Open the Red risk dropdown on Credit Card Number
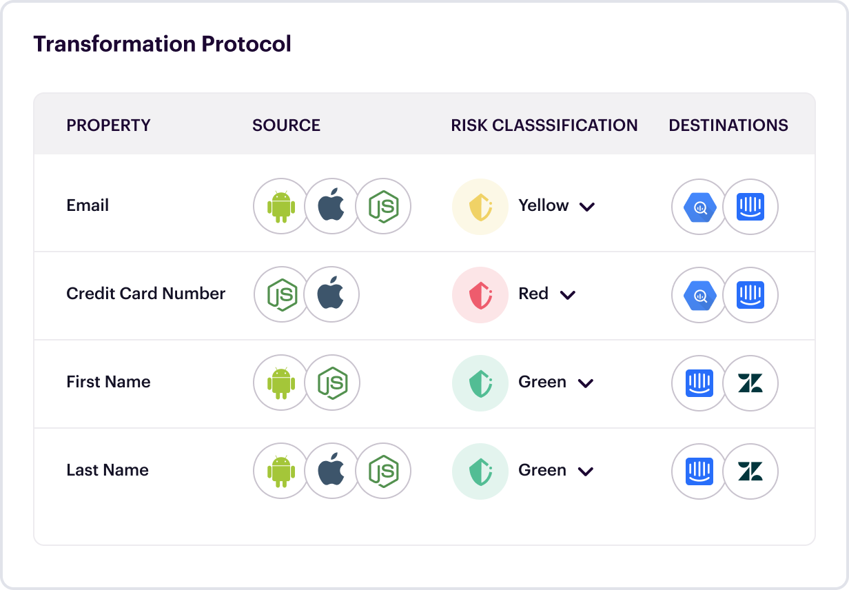 (x=569, y=294)
